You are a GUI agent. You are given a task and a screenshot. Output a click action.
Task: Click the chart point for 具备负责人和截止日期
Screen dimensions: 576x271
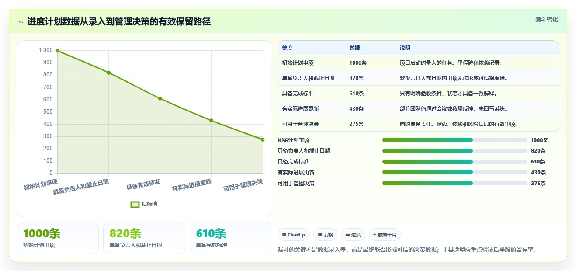click(109, 73)
